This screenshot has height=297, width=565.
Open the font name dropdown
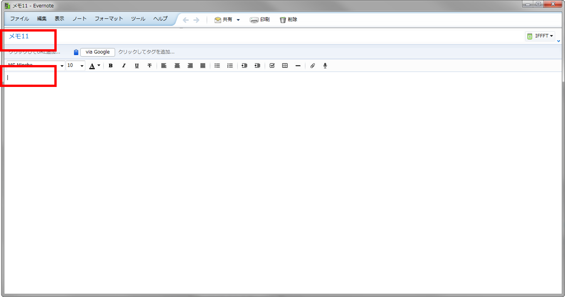[x=62, y=66]
